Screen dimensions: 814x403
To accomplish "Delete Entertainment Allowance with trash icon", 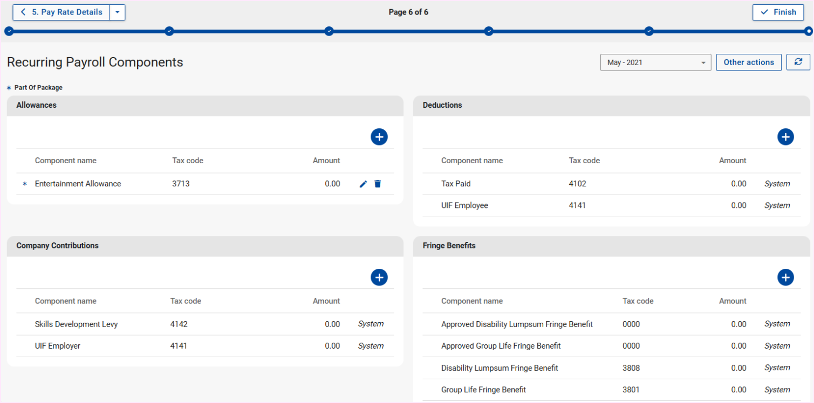I will pyautogui.click(x=378, y=184).
